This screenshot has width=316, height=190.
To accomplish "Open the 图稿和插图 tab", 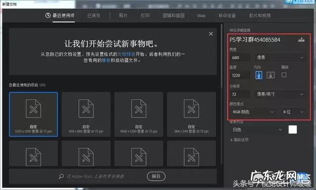I will pos(173,15).
